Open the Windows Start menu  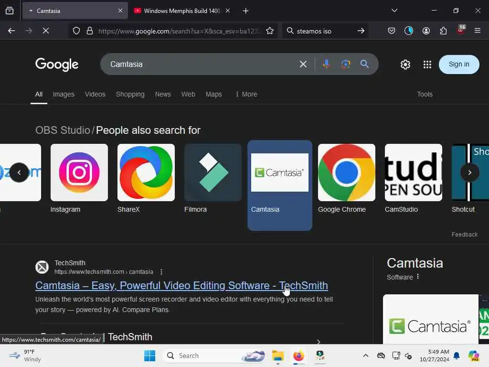149,356
